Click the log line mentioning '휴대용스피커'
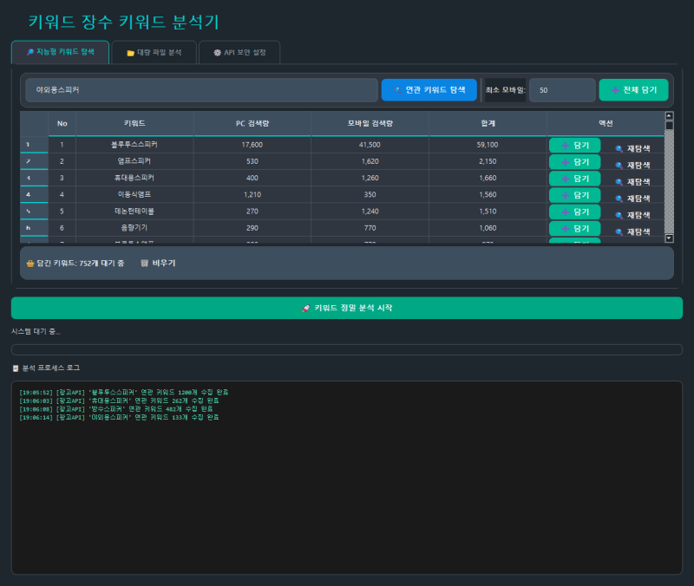The height and width of the screenshot is (586, 694). [119, 400]
